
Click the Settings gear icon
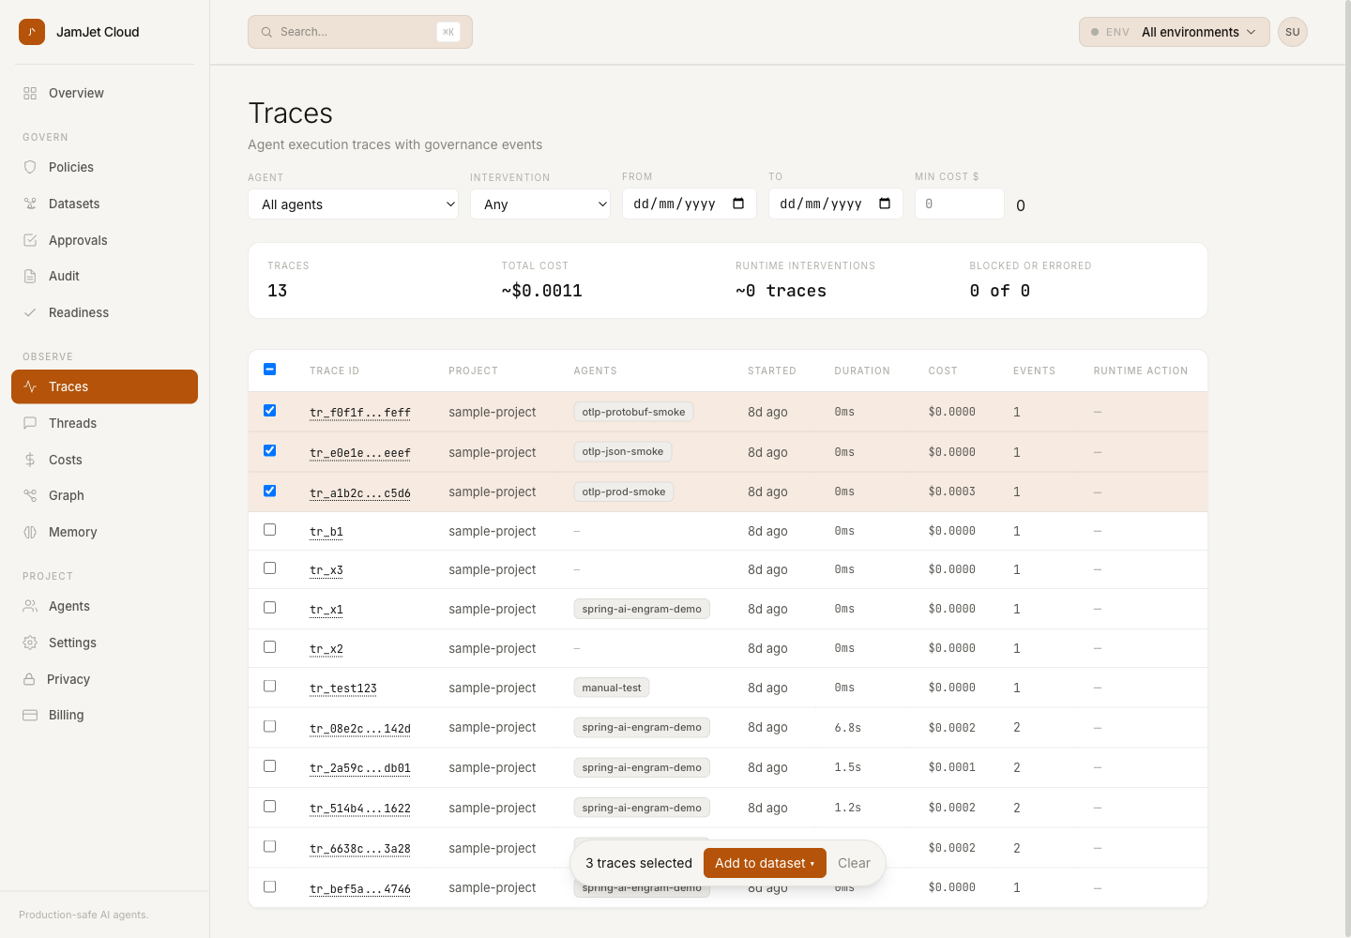coord(30,643)
